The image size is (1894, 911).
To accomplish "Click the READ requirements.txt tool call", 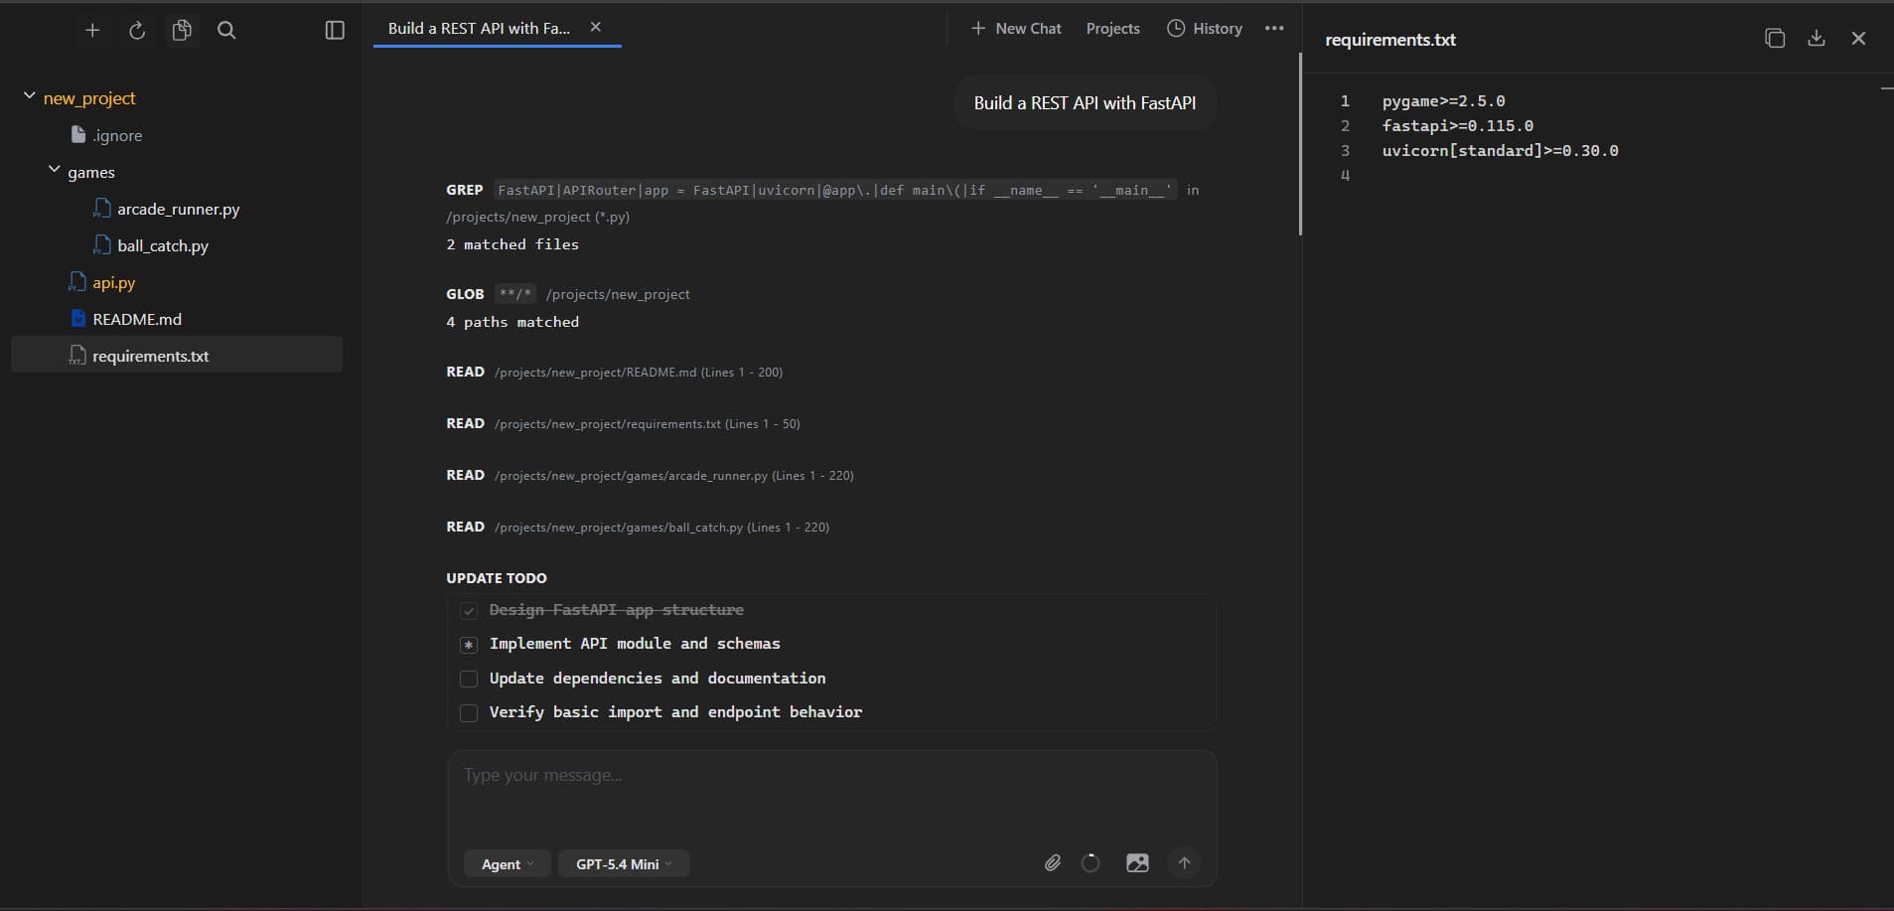I will click(x=623, y=423).
